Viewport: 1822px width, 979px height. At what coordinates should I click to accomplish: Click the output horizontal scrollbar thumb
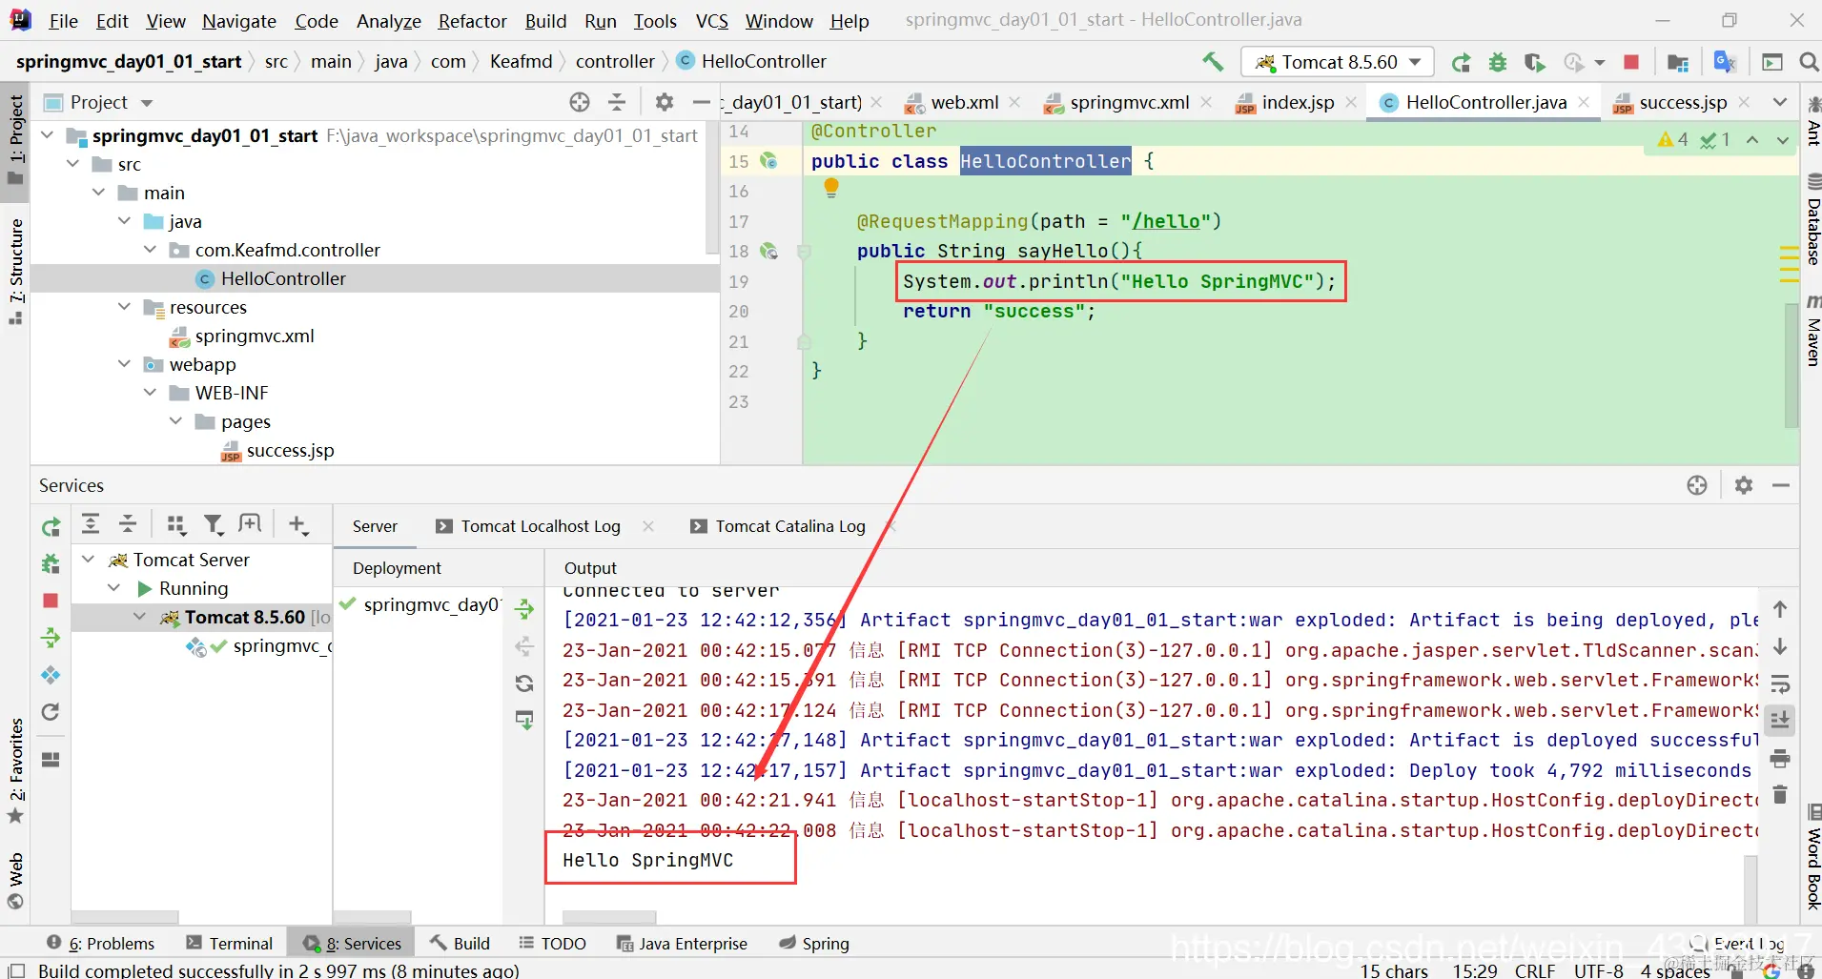point(609,917)
